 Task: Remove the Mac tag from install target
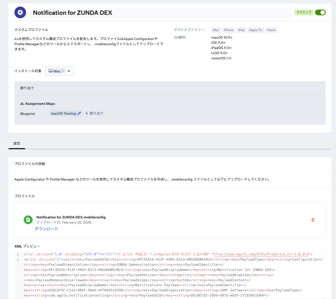point(63,71)
